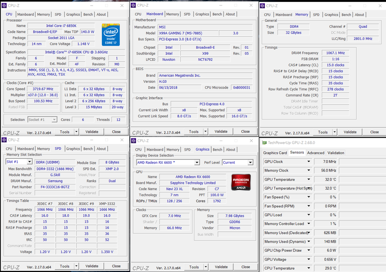Screen dimensions: 386x272
Task: Switch to SPD tab in Mainboard window
Action: pyautogui.click(x=187, y=14)
